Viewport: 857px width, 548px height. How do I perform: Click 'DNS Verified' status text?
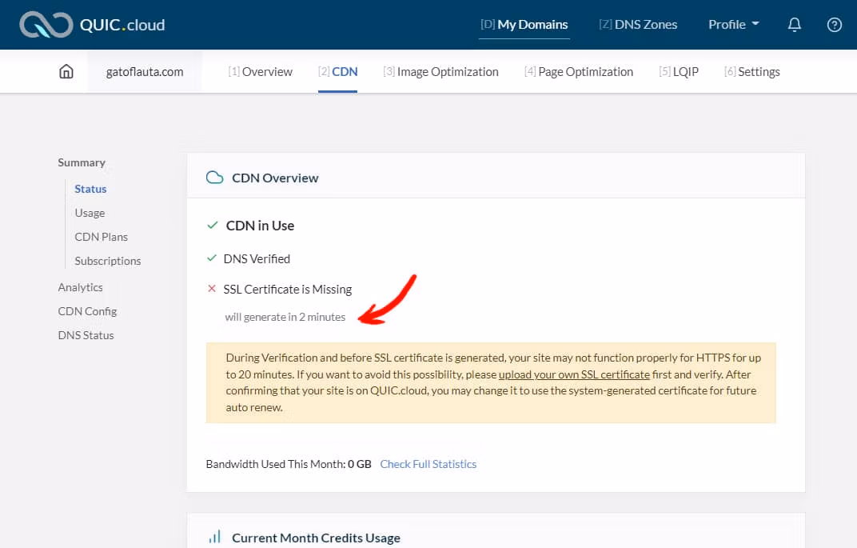[x=257, y=258]
